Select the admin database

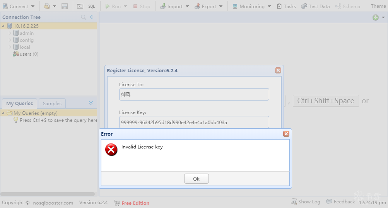pyautogui.click(x=26, y=33)
